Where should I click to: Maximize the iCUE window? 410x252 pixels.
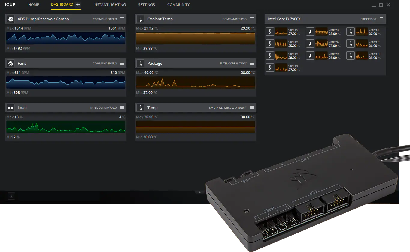coord(381,5)
